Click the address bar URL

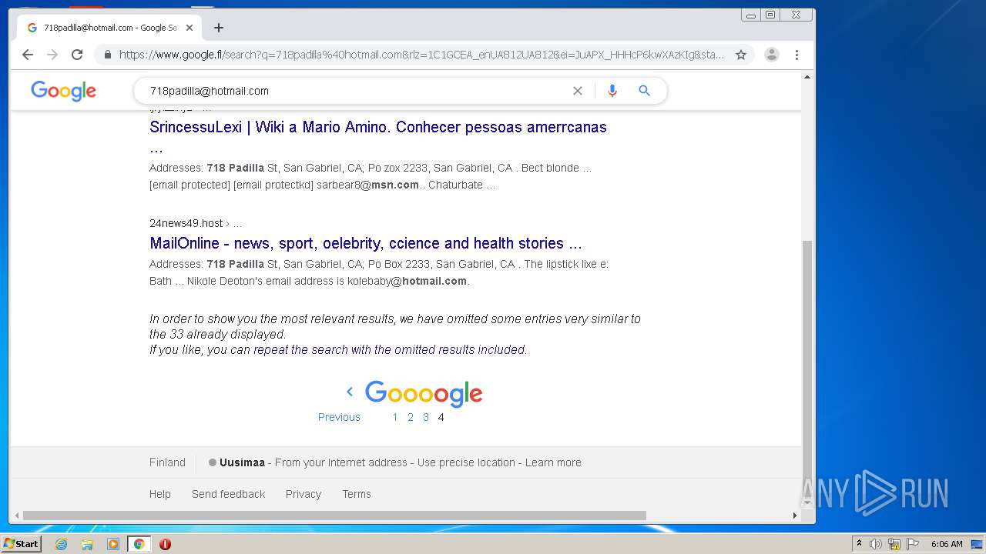421,55
